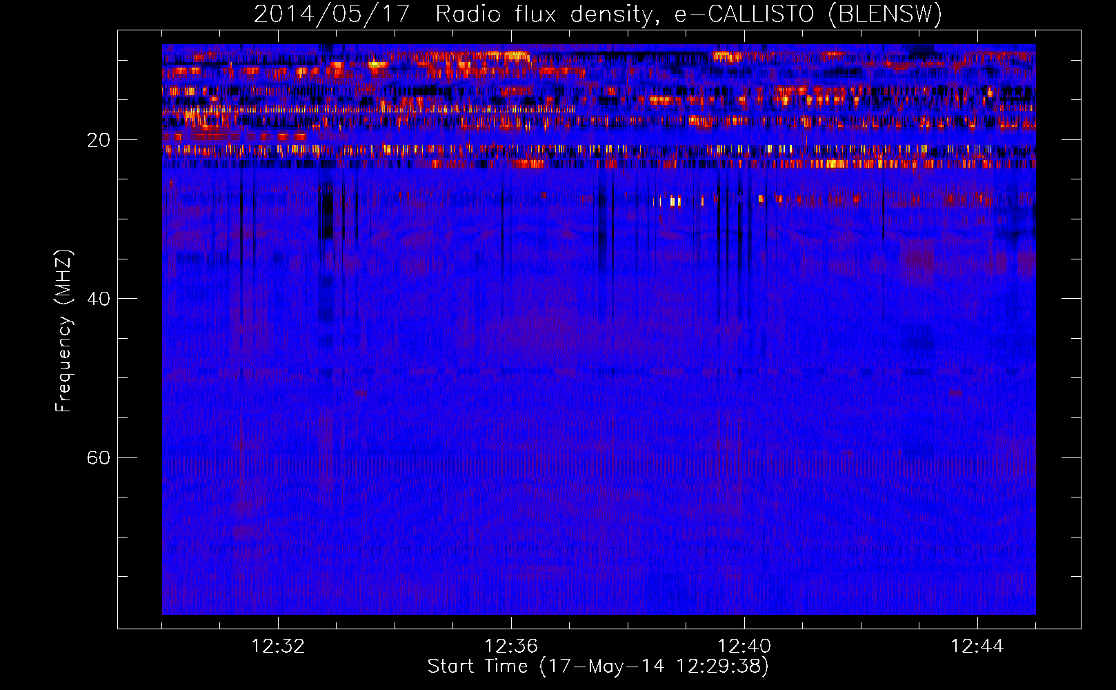The height and width of the screenshot is (690, 1116).
Task: Click the time tick label '12:40'
Action: tap(744, 647)
